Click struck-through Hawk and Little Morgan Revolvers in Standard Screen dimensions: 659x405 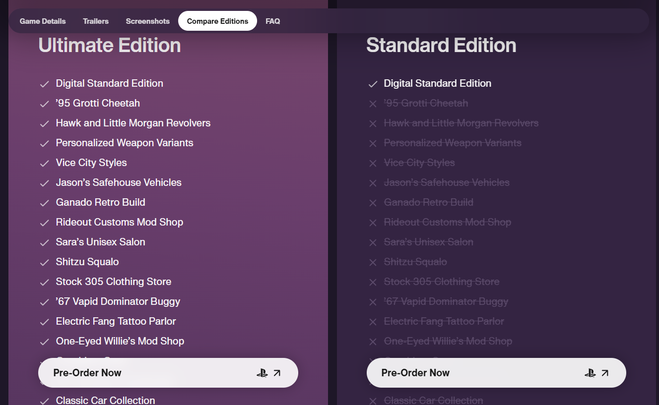[x=461, y=123]
